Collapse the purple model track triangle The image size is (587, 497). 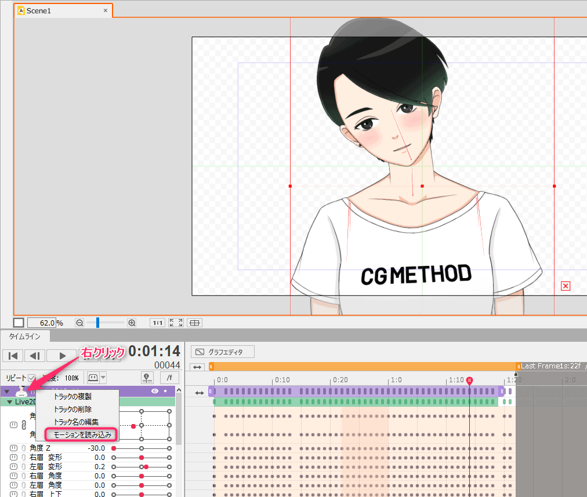pos(7,392)
